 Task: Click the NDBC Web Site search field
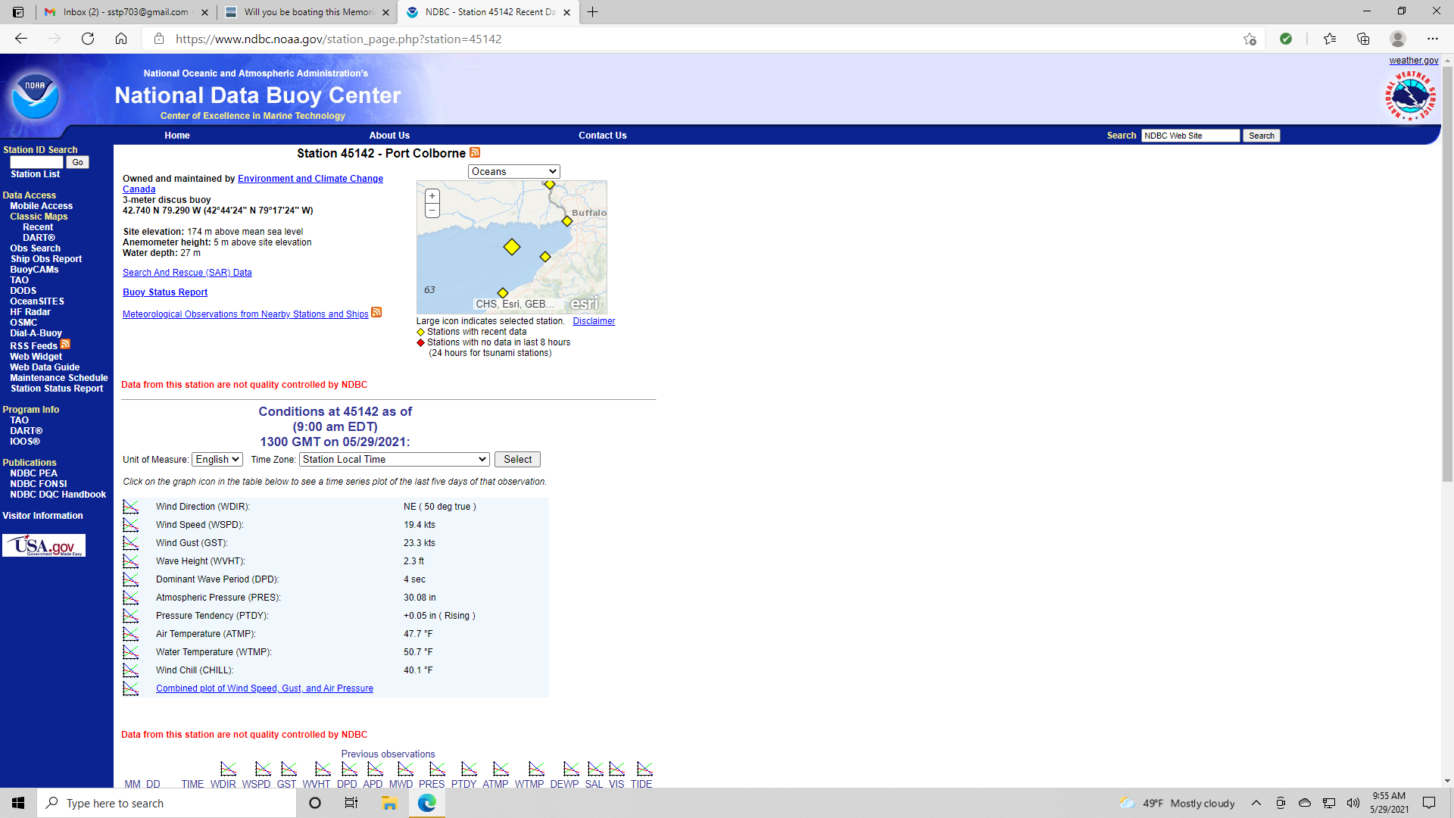tap(1190, 136)
